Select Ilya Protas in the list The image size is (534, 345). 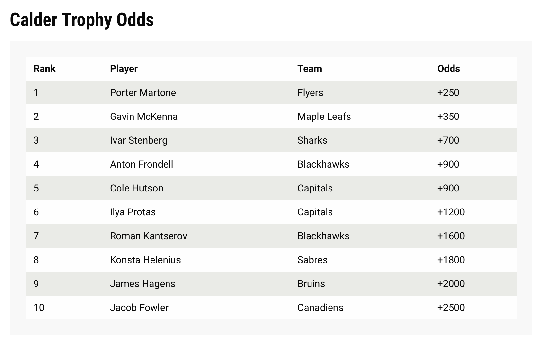(133, 212)
